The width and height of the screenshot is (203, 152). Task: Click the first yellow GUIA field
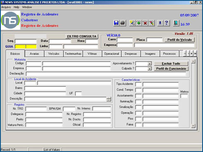click(20, 47)
